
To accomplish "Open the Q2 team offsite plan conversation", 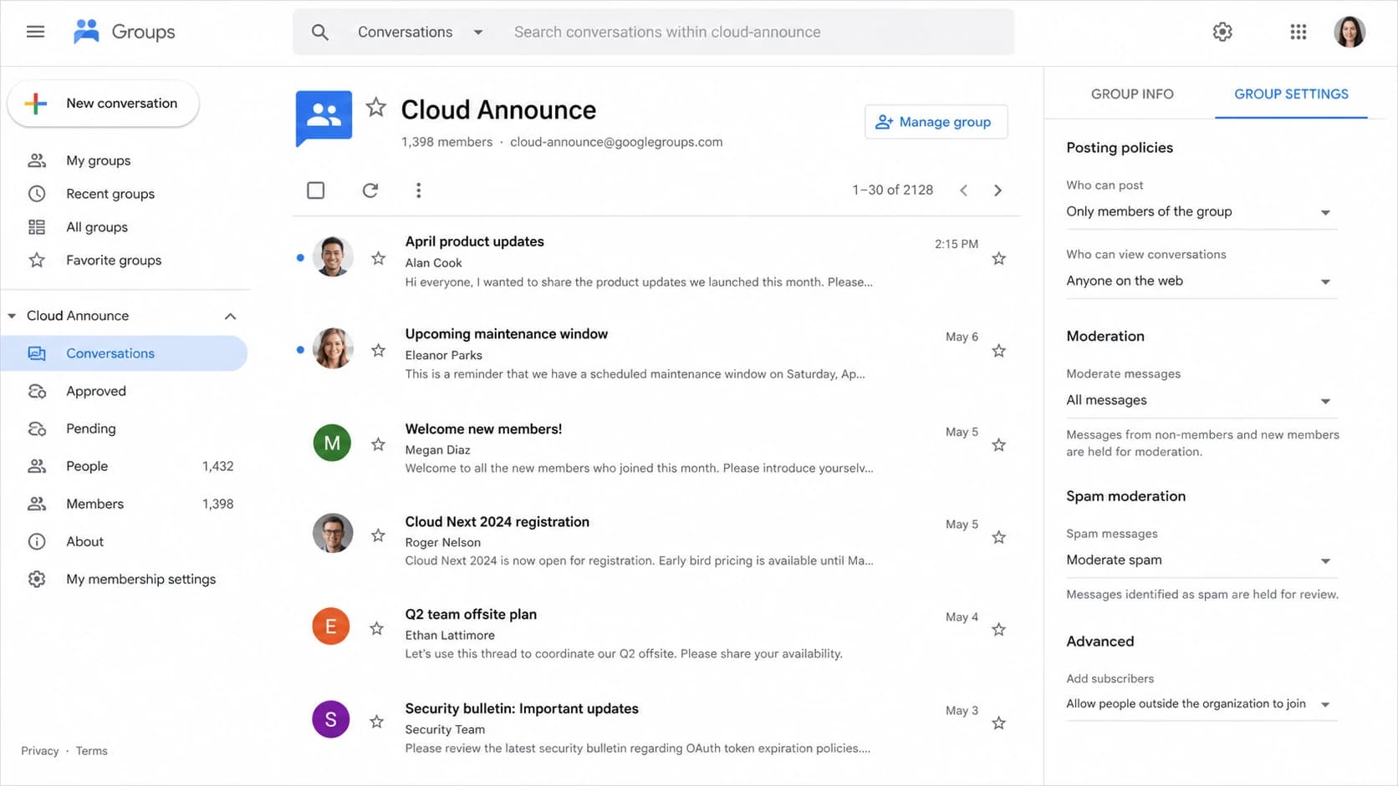I will tap(471, 615).
